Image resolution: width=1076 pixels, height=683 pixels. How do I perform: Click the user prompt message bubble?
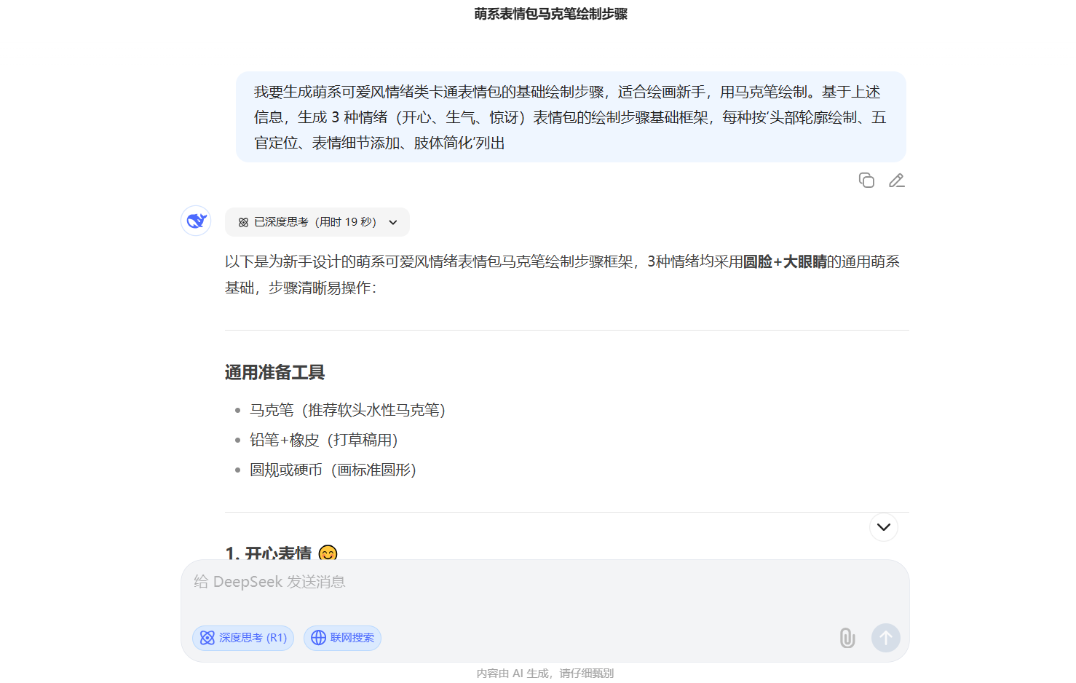tap(570, 117)
